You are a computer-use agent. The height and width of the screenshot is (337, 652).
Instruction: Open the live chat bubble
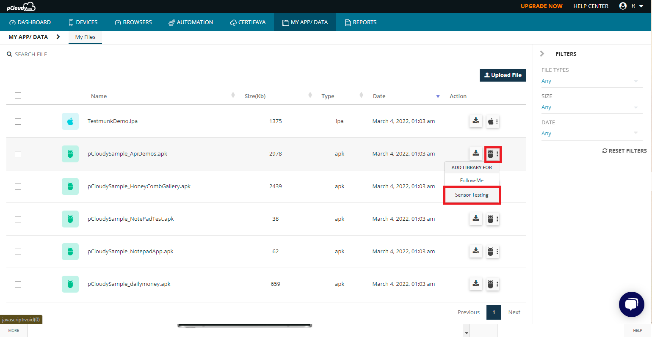pyautogui.click(x=631, y=304)
